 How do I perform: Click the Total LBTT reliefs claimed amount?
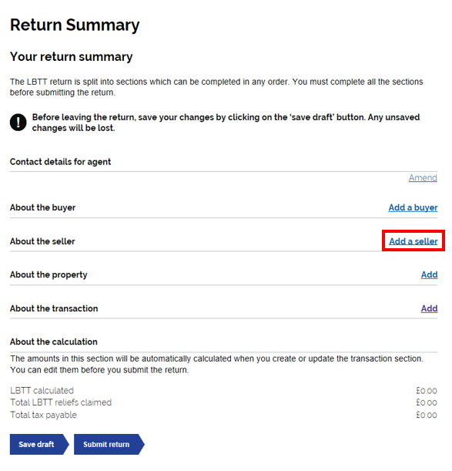click(426, 402)
